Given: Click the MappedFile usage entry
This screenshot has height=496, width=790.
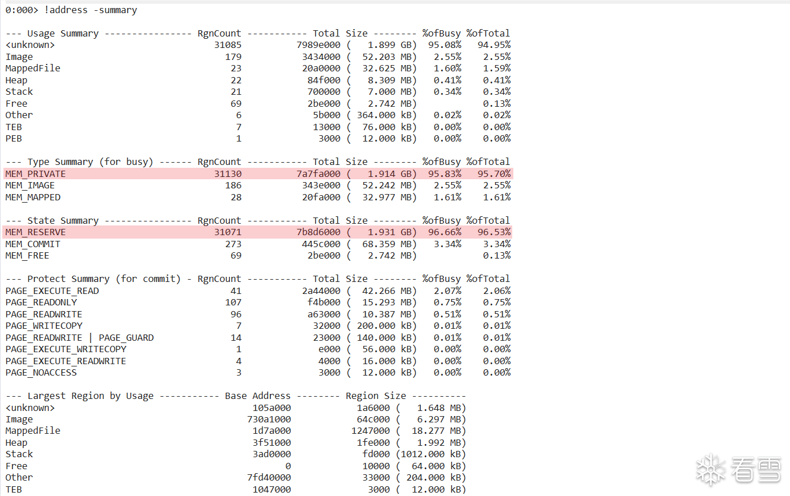Looking at the screenshot, I should click(33, 68).
